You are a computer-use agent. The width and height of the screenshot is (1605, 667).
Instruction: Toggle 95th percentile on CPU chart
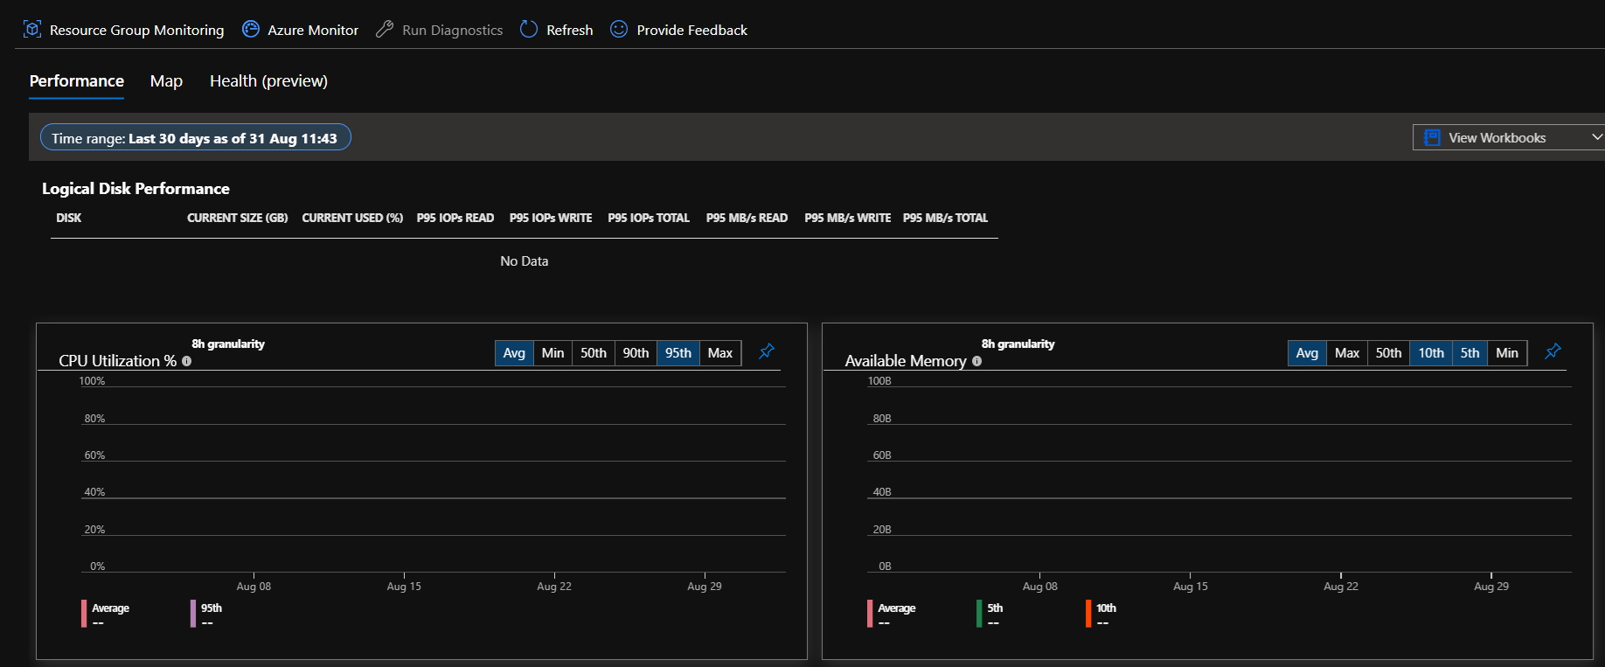pos(678,353)
